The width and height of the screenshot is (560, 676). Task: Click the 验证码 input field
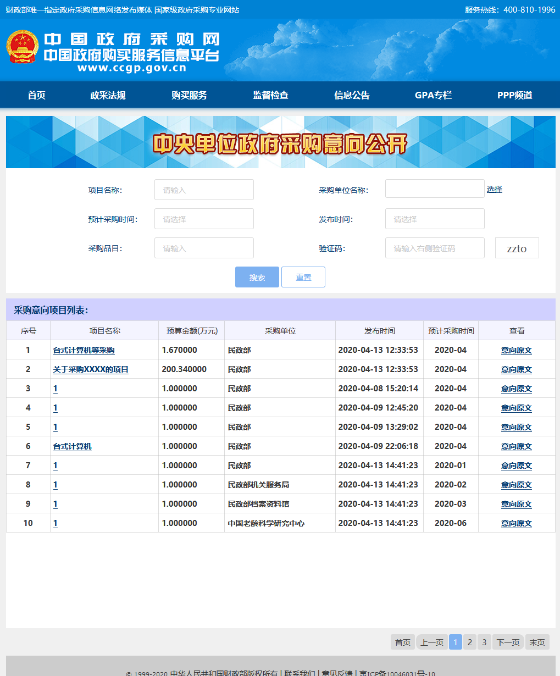click(x=434, y=248)
